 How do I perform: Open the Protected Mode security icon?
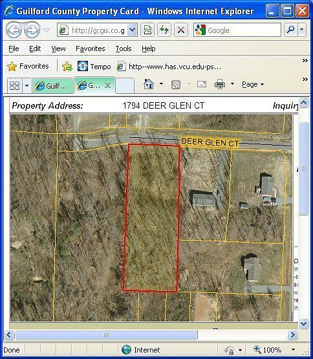[x=229, y=350]
